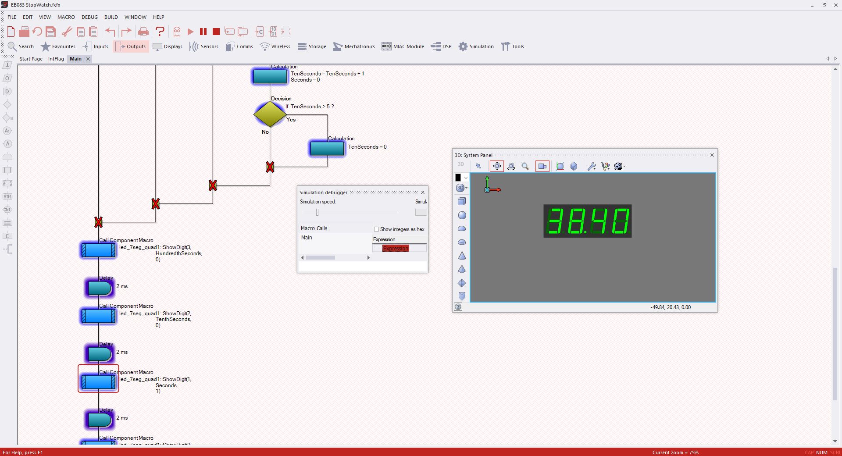Open the FILE menu

12,17
